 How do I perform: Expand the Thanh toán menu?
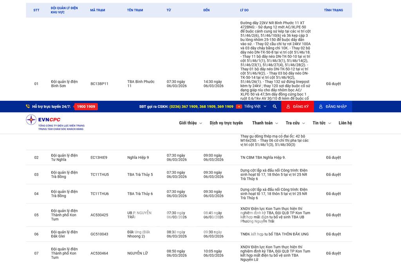pos(265,123)
